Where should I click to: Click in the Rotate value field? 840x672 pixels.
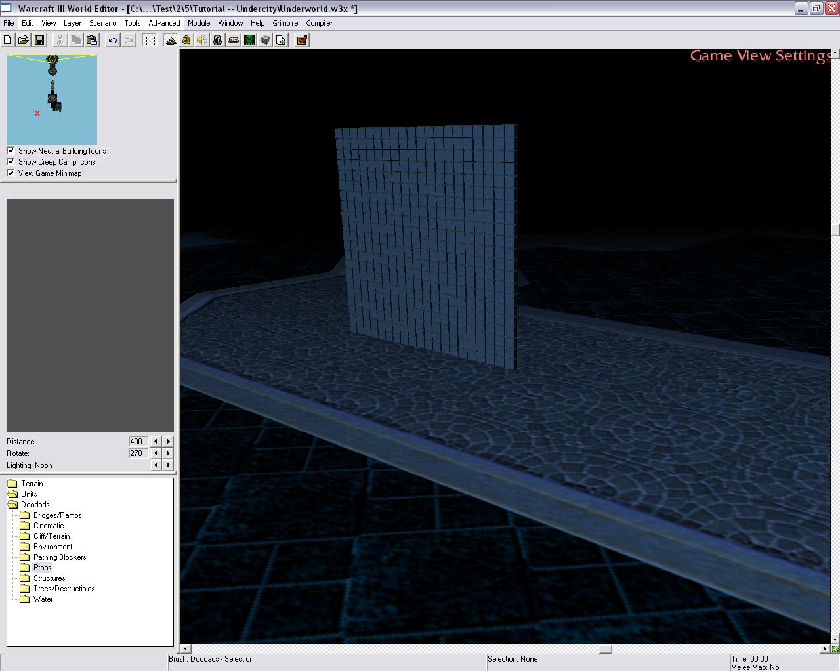pos(138,453)
